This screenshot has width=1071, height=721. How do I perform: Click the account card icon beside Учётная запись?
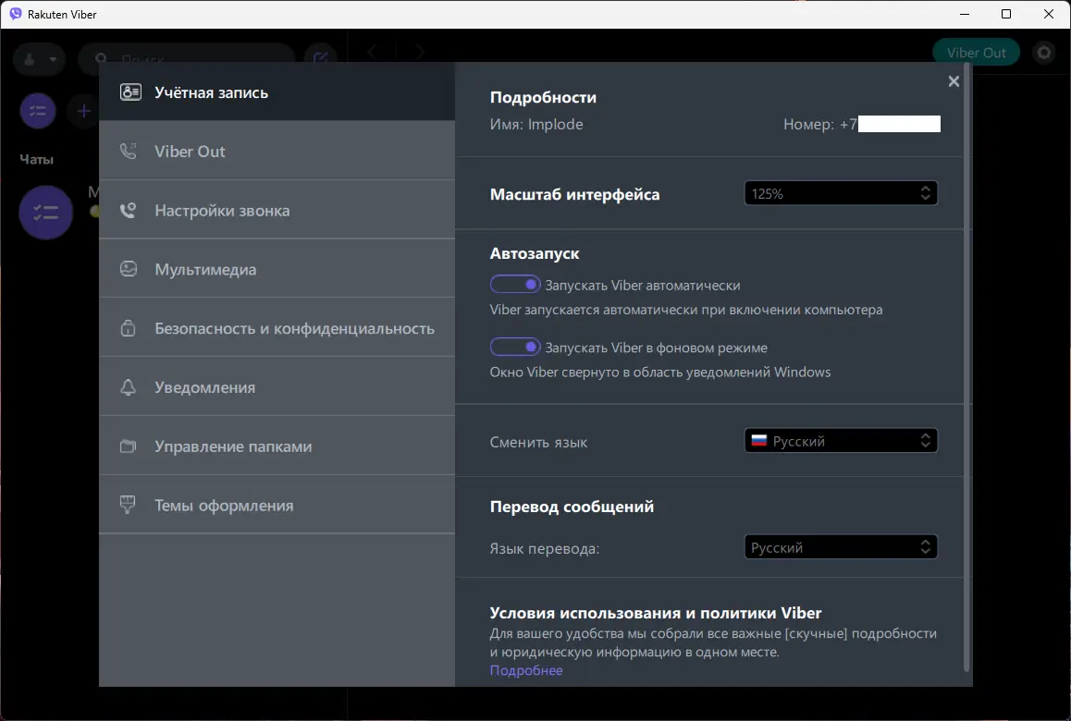[130, 92]
